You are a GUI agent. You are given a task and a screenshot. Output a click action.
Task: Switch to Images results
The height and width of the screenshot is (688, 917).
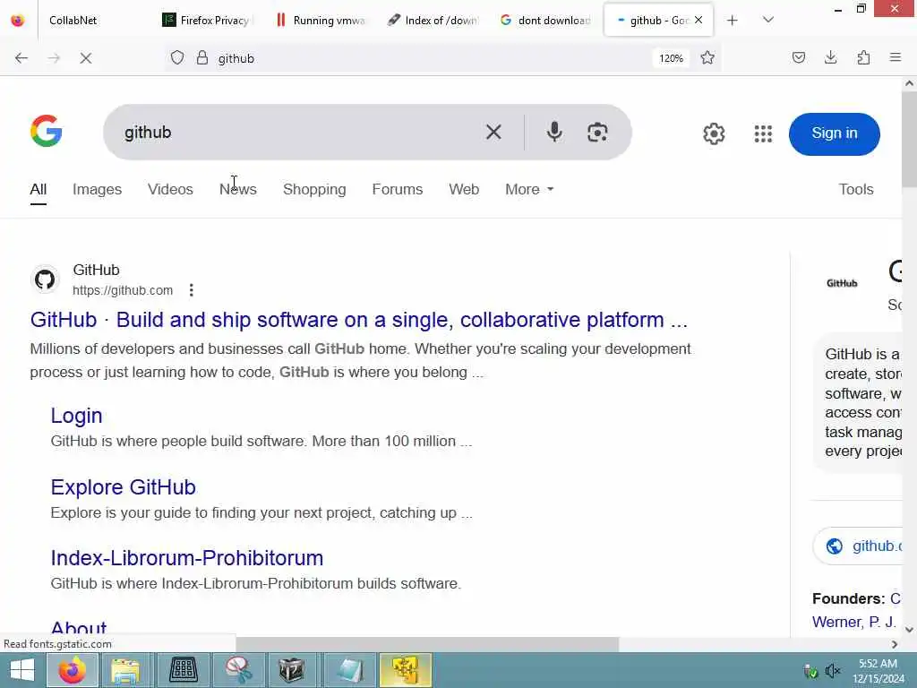click(97, 190)
